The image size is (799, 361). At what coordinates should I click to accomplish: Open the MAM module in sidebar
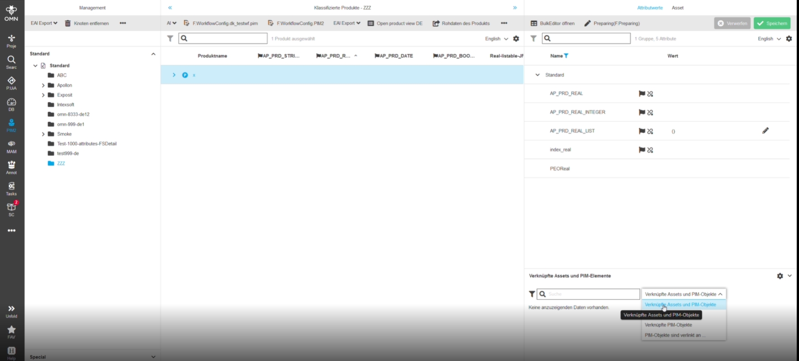[11, 146]
